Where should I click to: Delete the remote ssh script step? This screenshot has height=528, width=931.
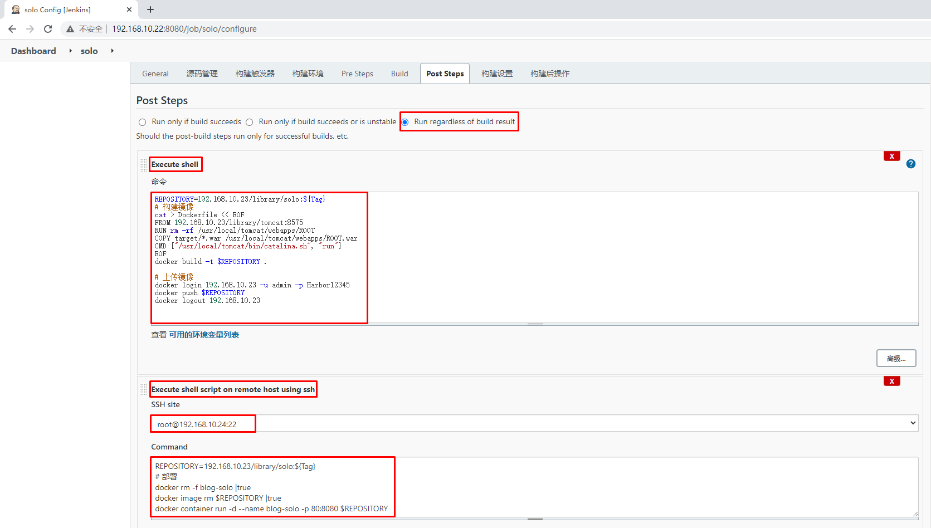(892, 381)
